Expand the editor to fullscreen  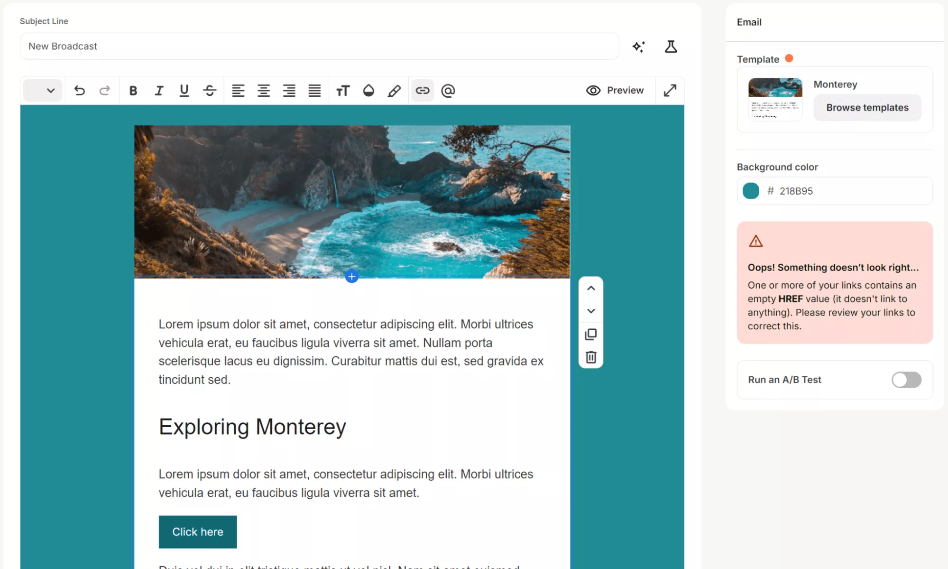670,91
